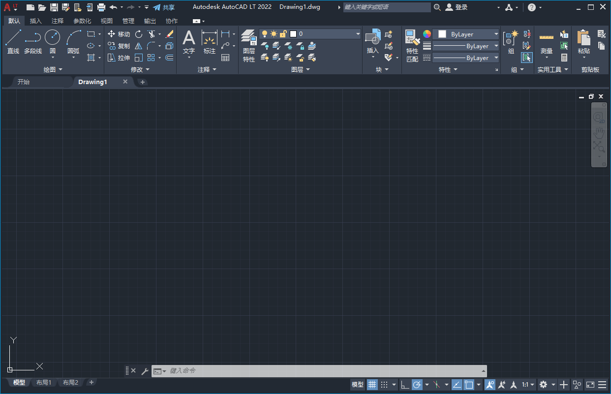Switch to the 开始 start tab
Viewport: 611px width, 394px height.
[x=24, y=82]
